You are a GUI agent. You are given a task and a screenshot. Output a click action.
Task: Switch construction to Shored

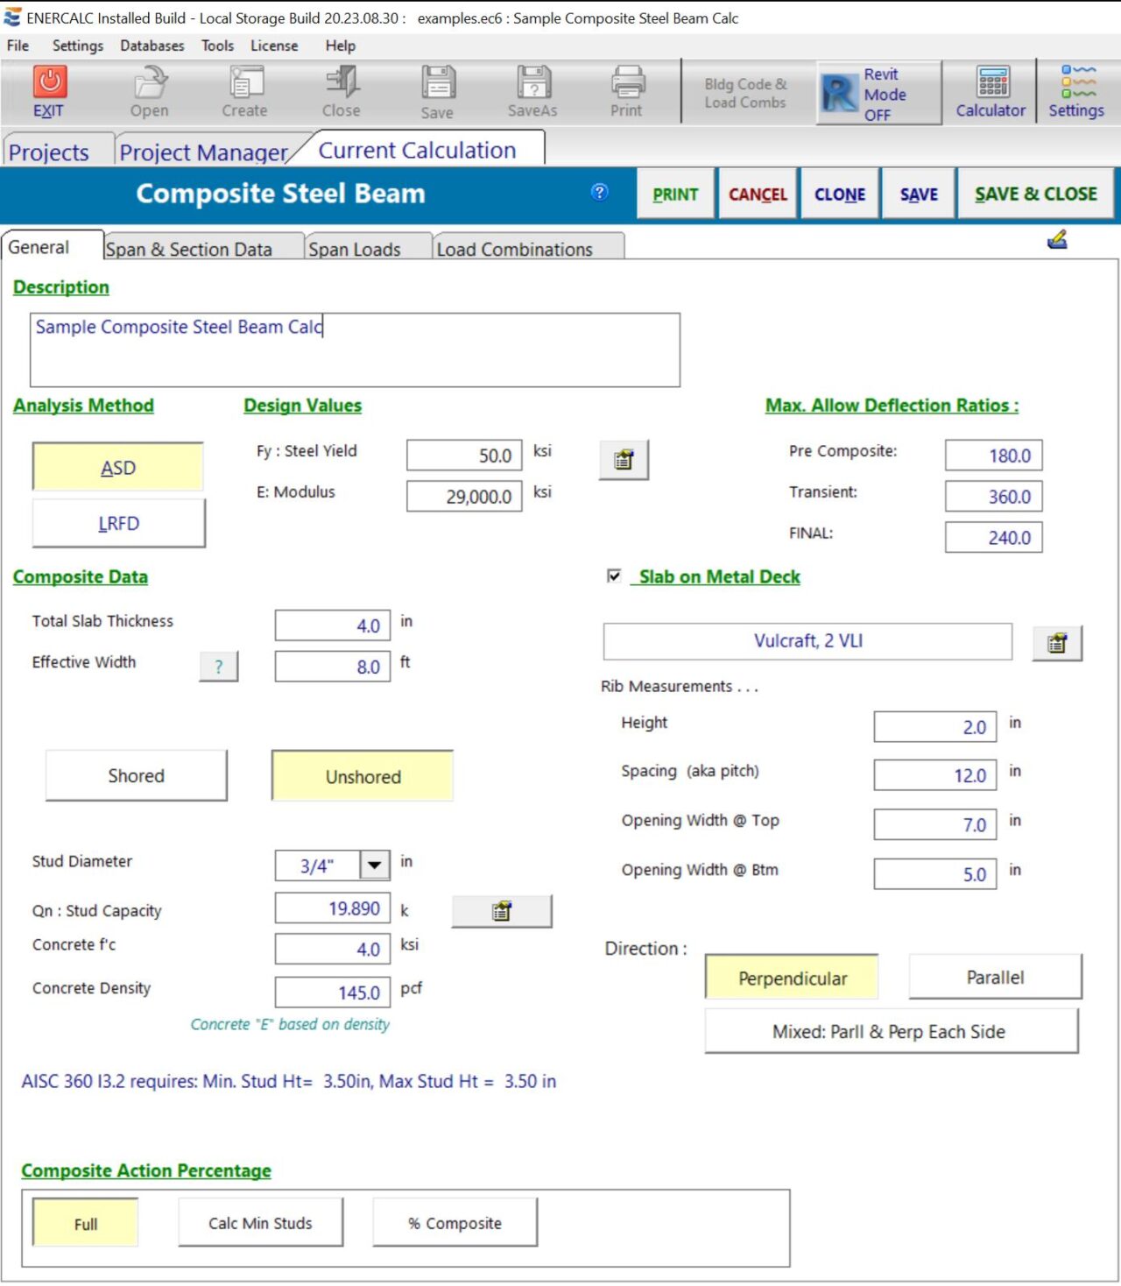click(x=136, y=775)
